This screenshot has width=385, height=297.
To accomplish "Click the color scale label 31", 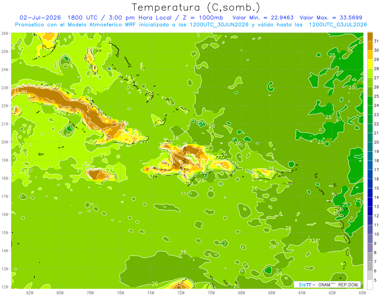I will (x=376, y=41).
